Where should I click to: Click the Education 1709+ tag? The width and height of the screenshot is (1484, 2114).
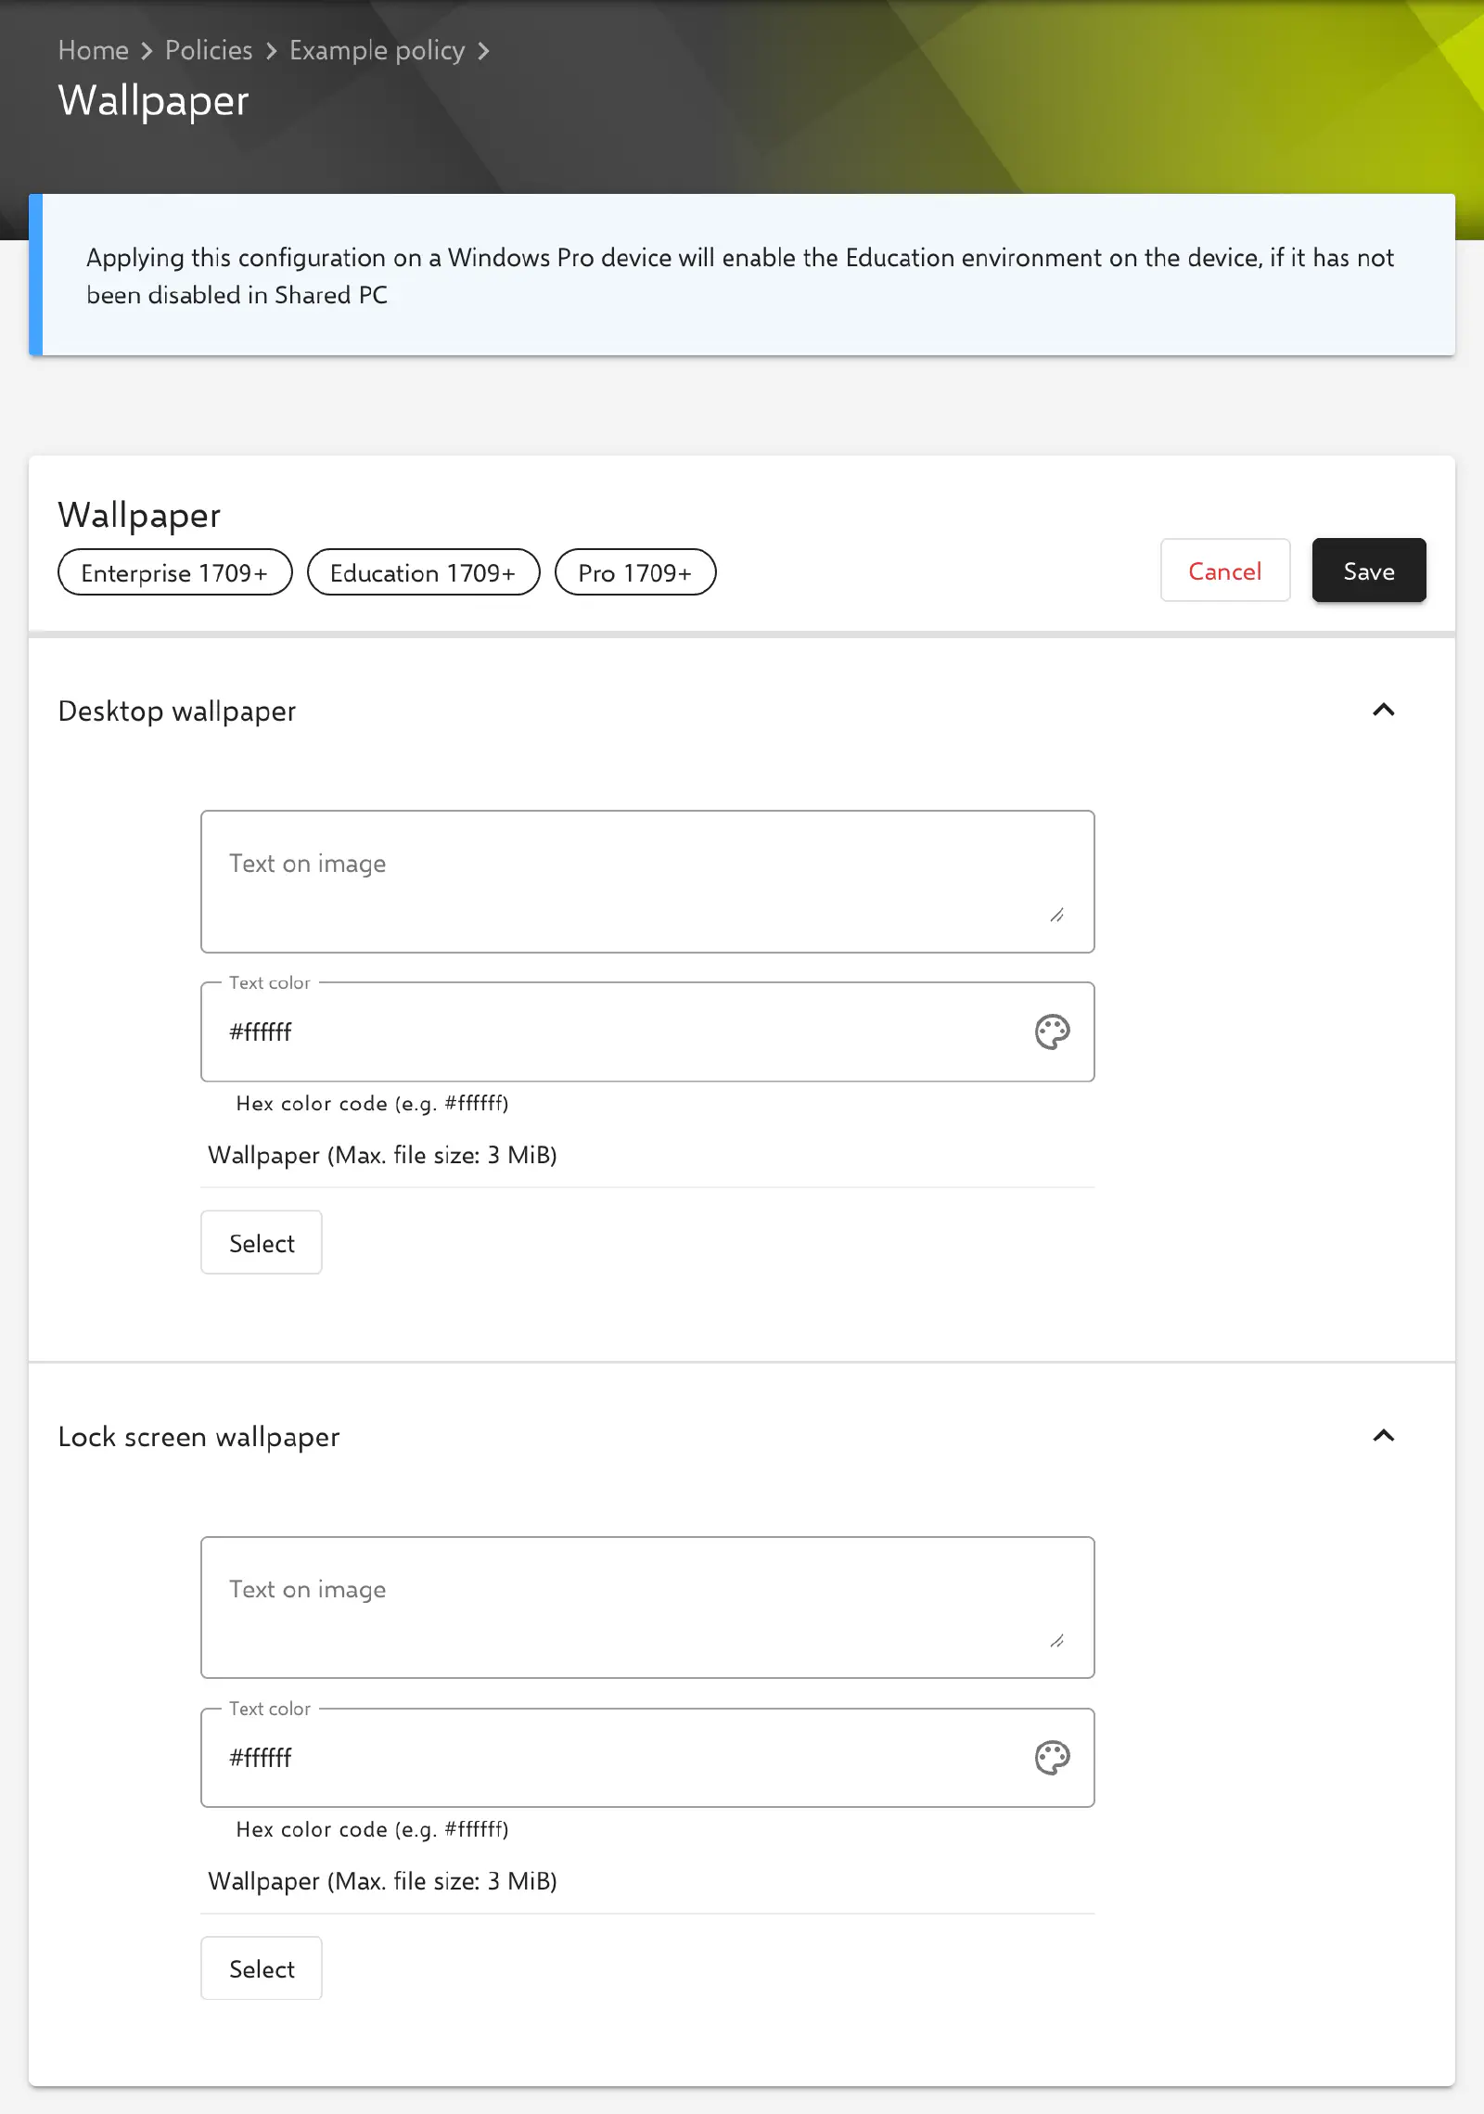click(x=423, y=572)
